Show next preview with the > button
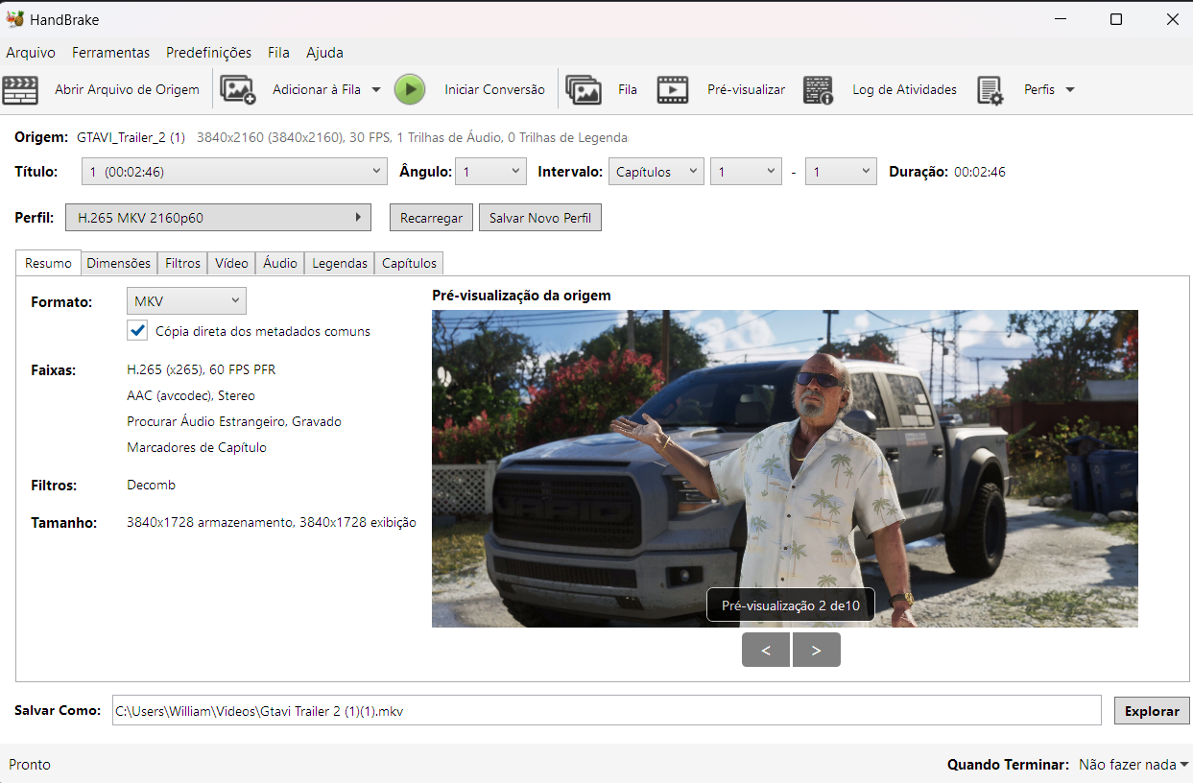 pos(817,650)
